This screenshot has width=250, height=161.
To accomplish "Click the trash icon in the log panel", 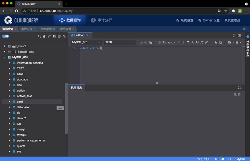I will 239,95.
